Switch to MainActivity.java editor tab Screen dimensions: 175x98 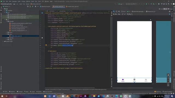[x=45, y=7]
